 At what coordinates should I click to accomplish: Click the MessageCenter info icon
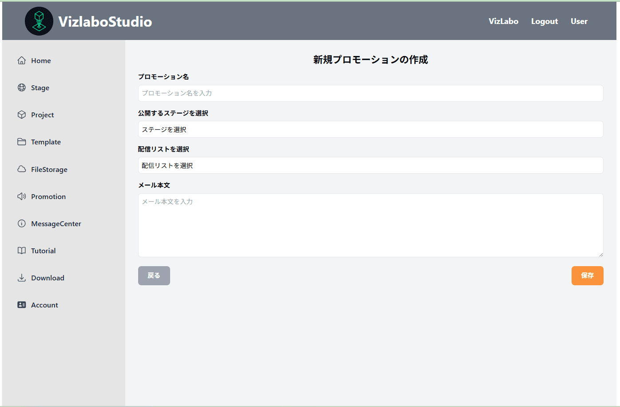click(21, 223)
